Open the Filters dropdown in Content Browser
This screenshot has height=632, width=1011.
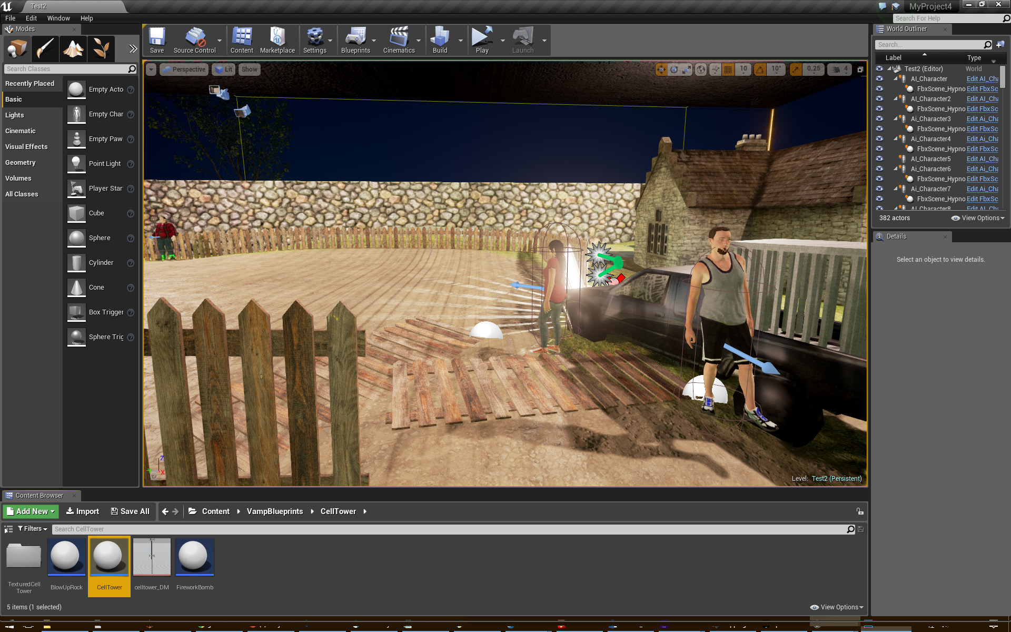pos(33,529)
